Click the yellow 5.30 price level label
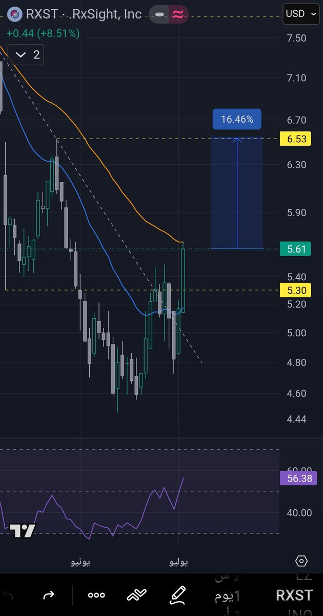 pyautogui.click(x=297, y=290)
